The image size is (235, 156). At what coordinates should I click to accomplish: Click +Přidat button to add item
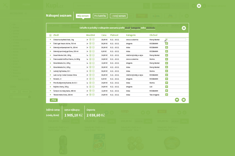point(54,100)
